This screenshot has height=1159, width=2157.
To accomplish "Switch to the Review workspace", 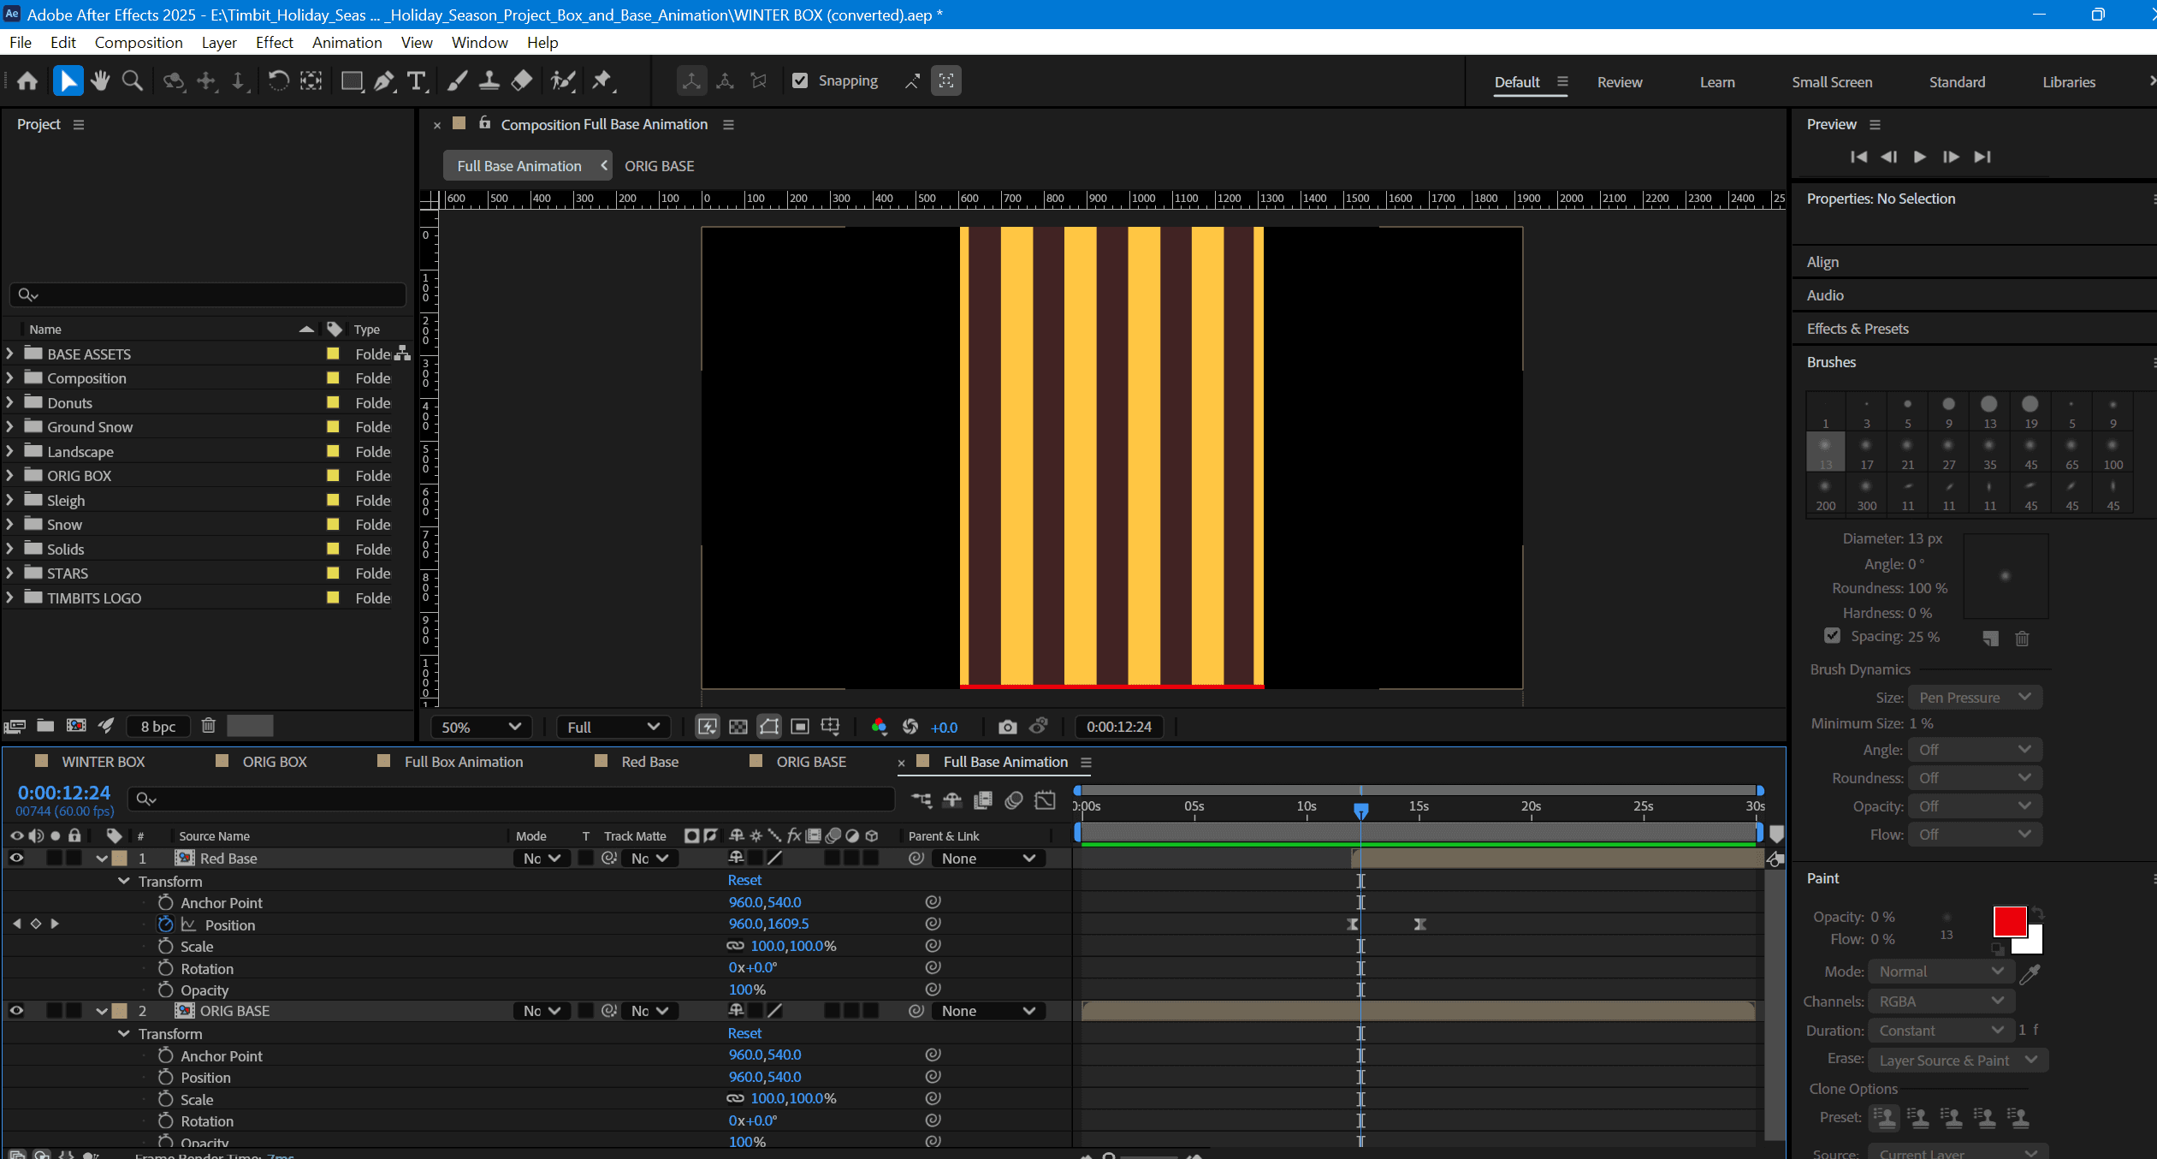I will (x=1619, y=82).
